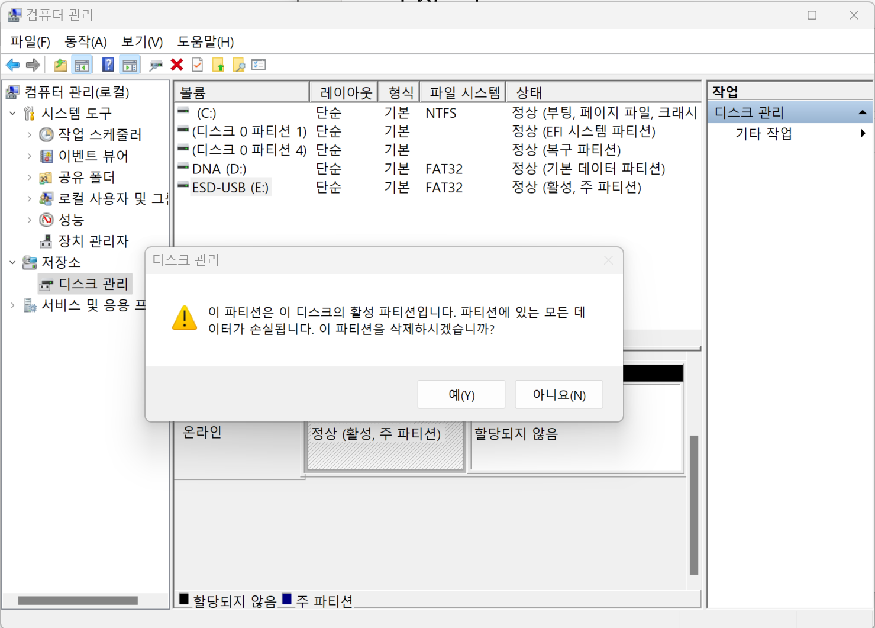
Task: Click the Local Users and Groups icon
Action: (46, 198)
